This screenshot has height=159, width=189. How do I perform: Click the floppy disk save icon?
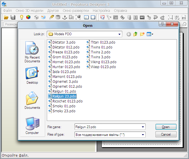(13, 17)
